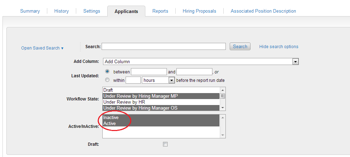This screenshot has width=350, height=157.
Task: Expand the Open Saved Search menu
Action: click(42, 48)
